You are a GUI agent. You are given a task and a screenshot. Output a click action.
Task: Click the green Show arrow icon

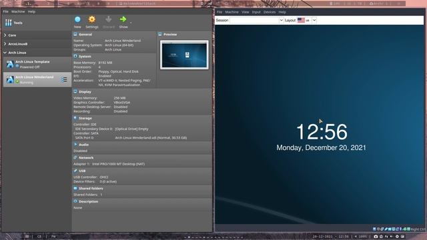(123, 19)
